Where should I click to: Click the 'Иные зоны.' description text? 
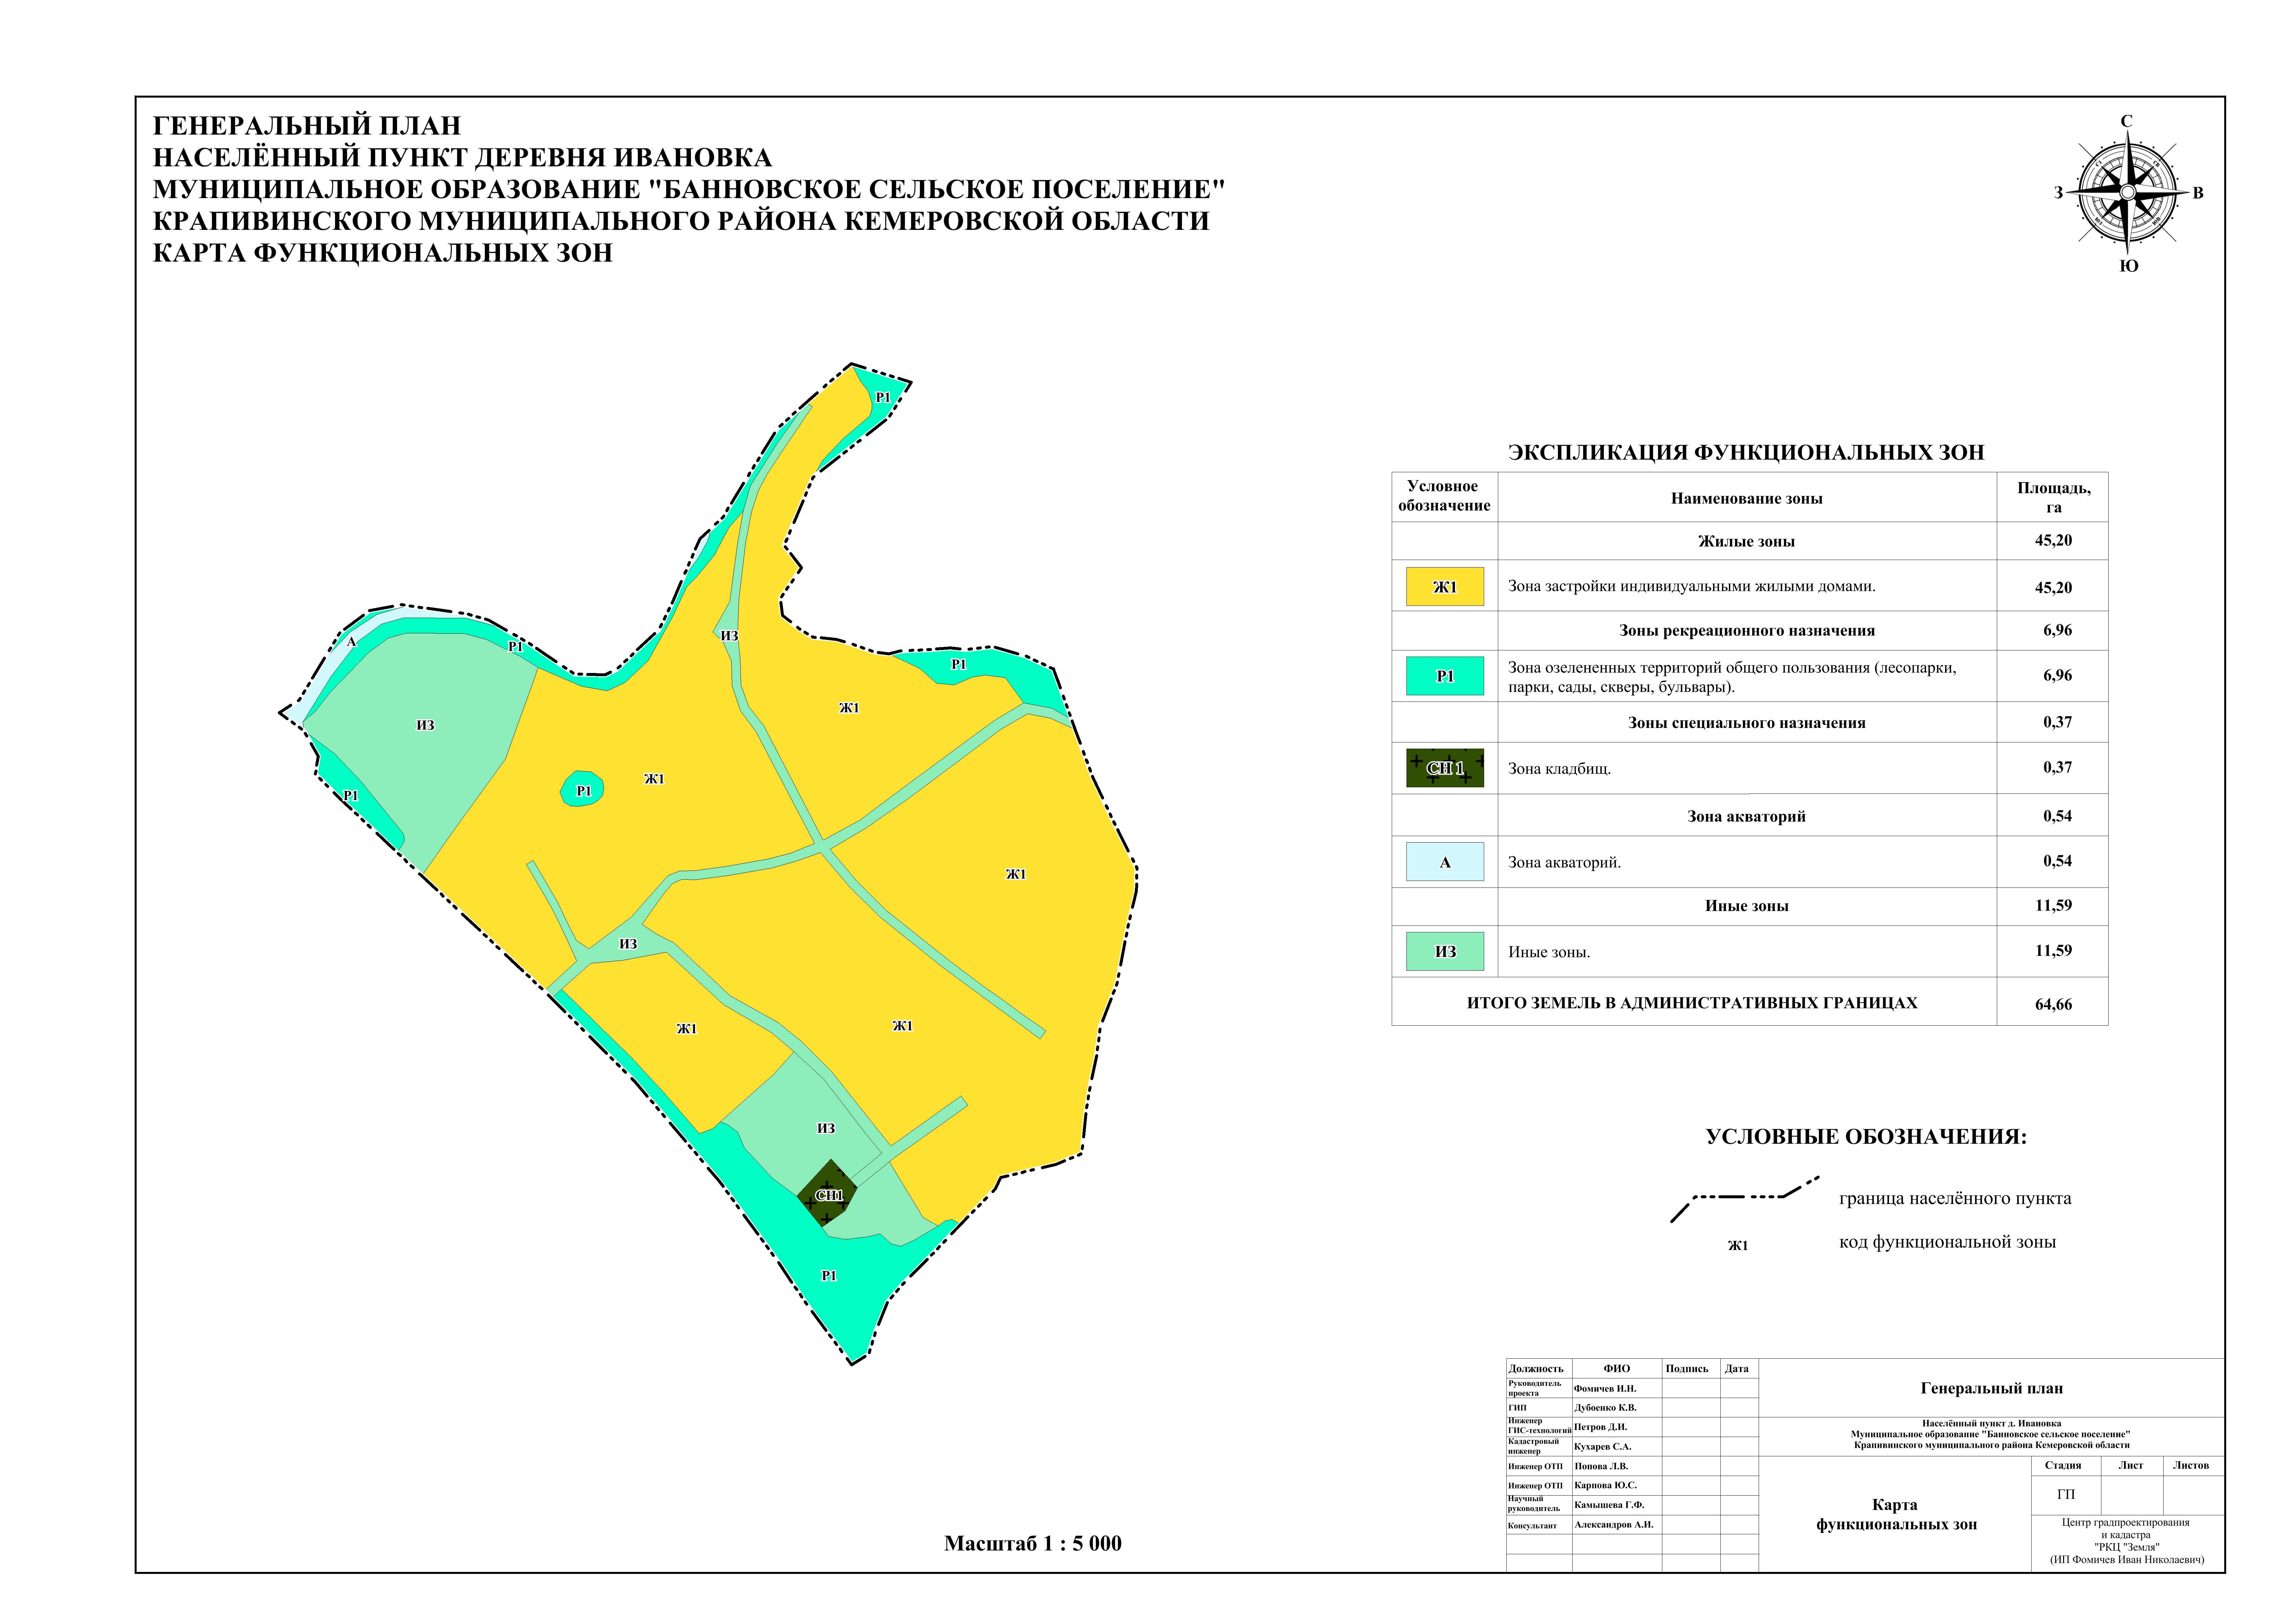coord(1549,952)
